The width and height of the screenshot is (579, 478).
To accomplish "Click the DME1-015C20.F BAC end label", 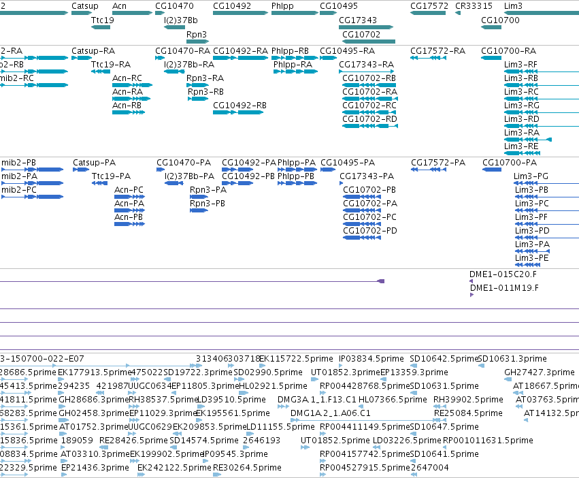I will [x=503, y=274].
